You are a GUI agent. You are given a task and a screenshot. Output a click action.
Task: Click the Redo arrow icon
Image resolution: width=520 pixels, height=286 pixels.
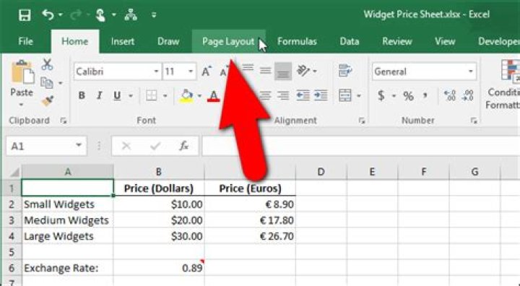[76, 14]
